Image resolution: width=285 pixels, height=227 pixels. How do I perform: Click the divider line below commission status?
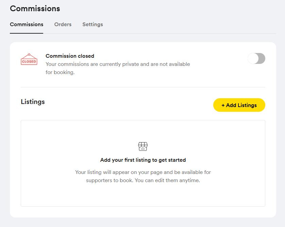(143, 87)
